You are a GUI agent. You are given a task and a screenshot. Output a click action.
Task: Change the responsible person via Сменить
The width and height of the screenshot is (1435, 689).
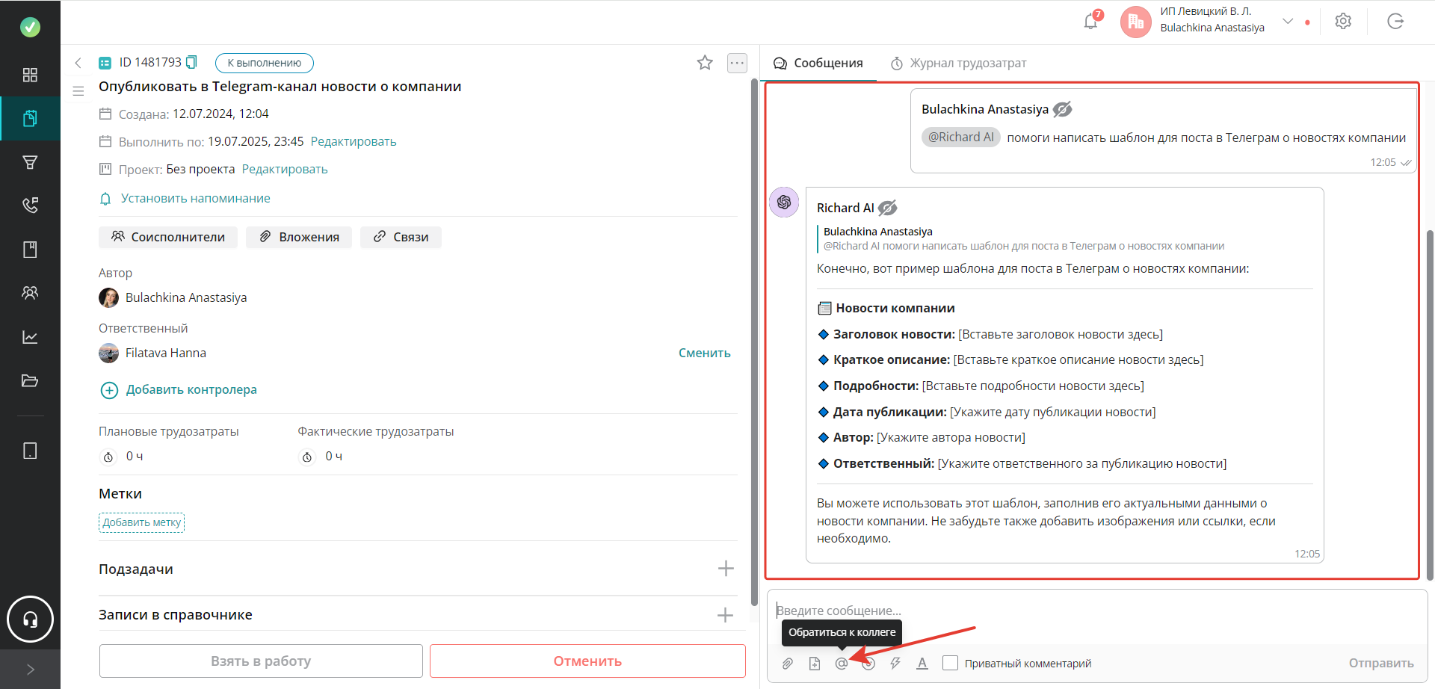pos(705,353)
